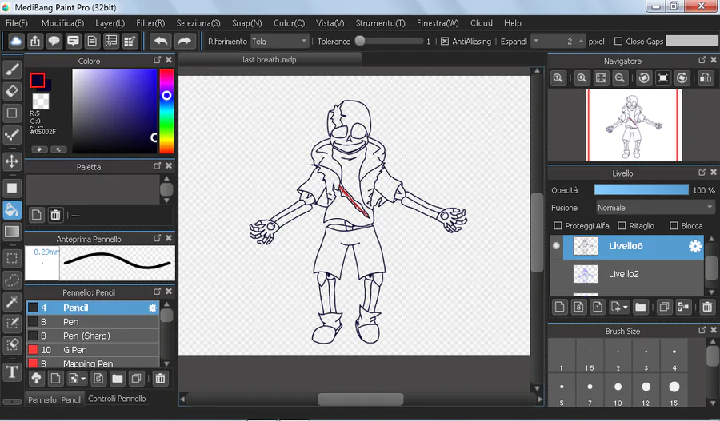Image resolution: width=720 pixels, height=421 pixels.
Task: Toggle AntiAliasing checkbox
Action: pyautogui.click(x=445, y=42)
